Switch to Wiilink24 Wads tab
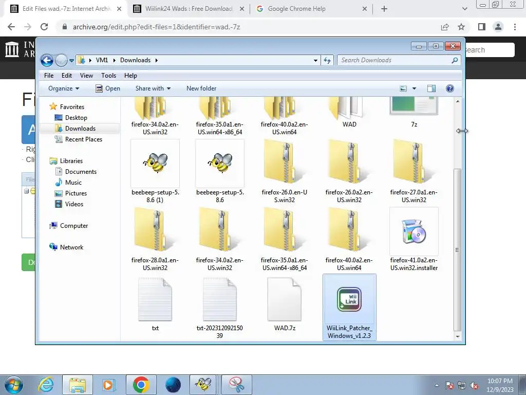Image resolution: width=526 pixels, height=395 pixels. [x=189, y=9]
